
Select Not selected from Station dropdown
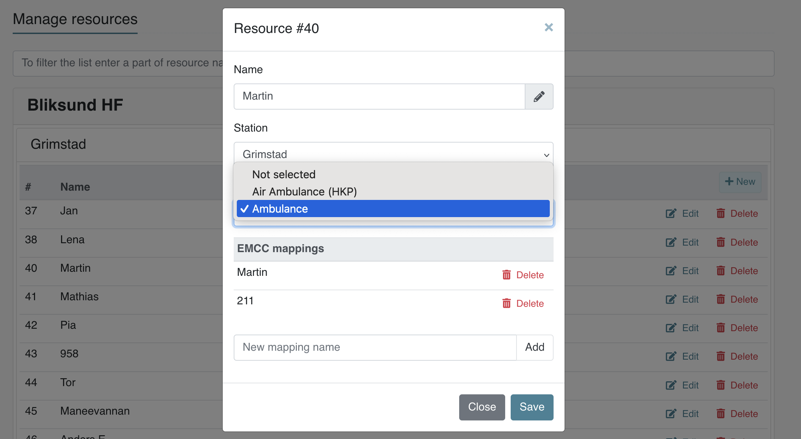(283, 174)
